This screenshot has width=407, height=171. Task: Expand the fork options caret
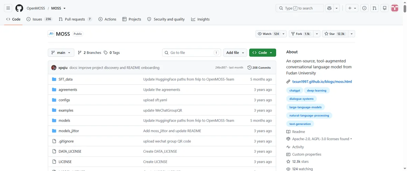pyautogui.click(x=316, y=34)
